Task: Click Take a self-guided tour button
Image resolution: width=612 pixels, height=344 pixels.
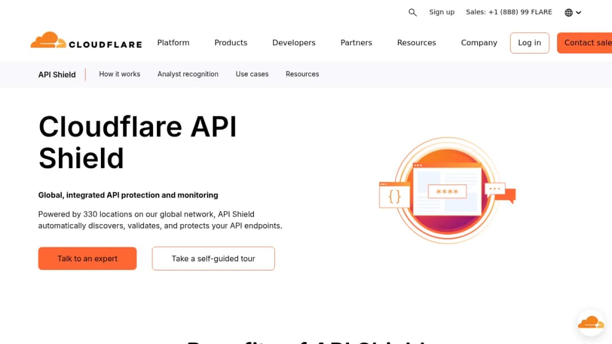Action: pyautogui.click(x=213, y=259)
